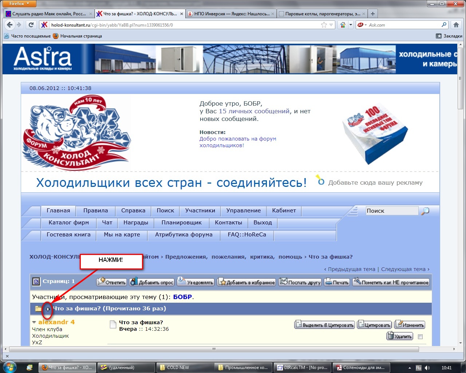The image size is (466, 373).
Task: Open the Закладки bookmarks menu button
Action: (449, 36)
